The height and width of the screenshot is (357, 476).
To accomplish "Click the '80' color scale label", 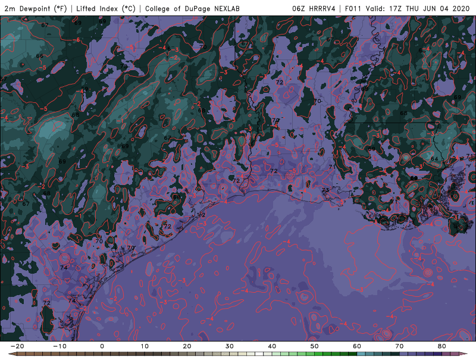I will tap(442, 346).
